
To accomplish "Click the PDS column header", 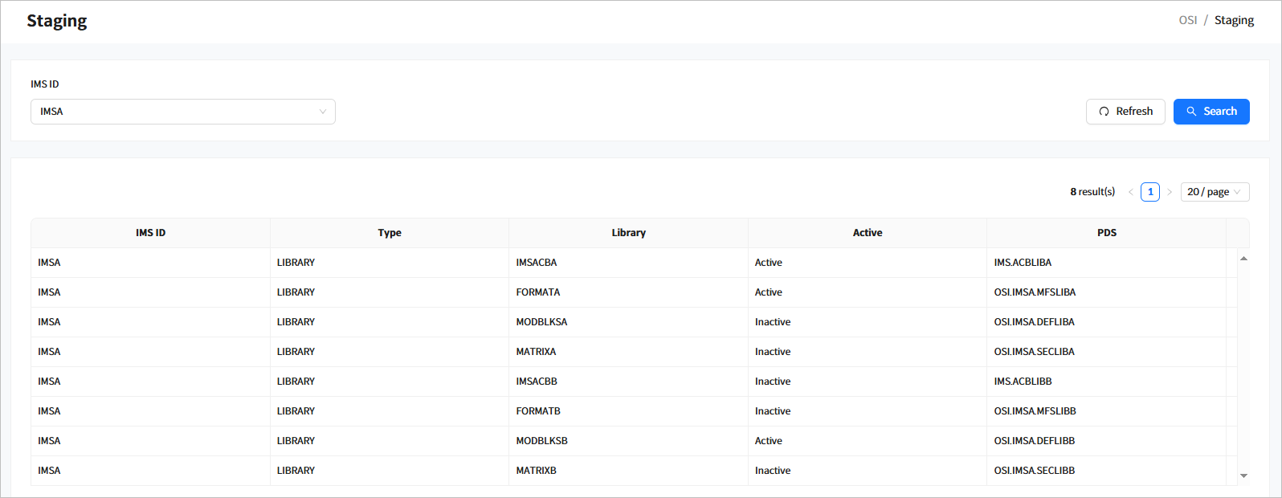I will (x=1106, y=233).
